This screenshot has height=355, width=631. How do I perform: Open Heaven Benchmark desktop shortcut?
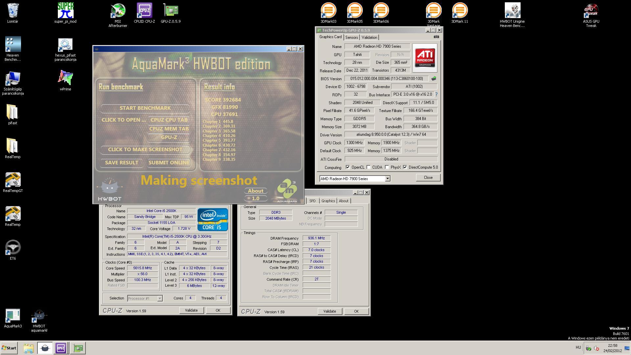(13, 49)
